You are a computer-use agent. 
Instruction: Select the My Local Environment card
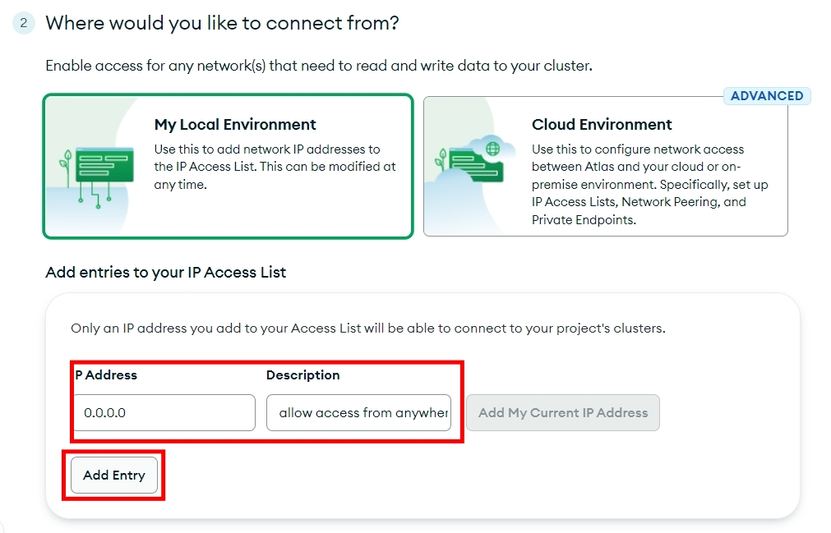(228, 166)
